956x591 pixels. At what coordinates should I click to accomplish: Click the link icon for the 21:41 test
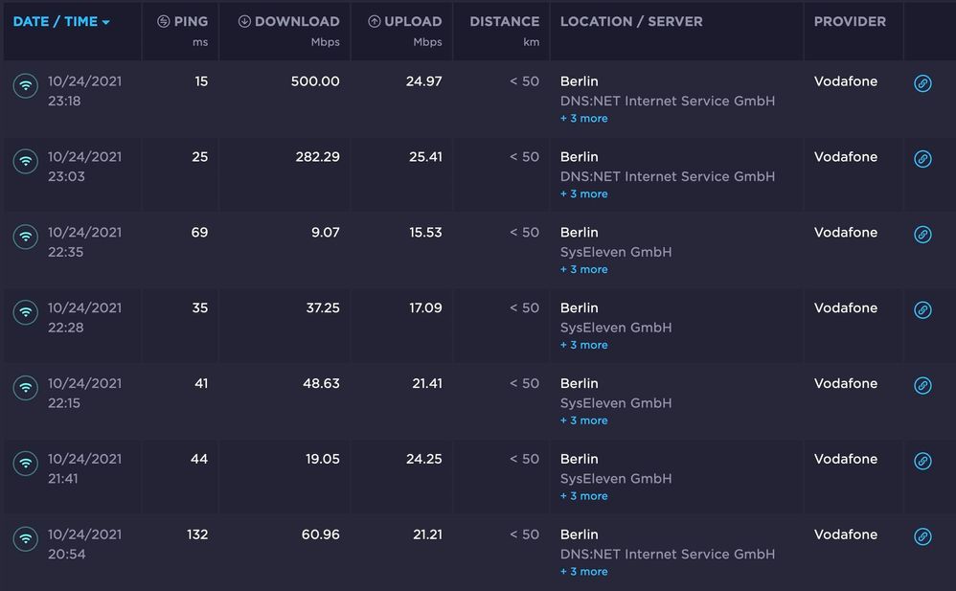(x=922, y=461)
